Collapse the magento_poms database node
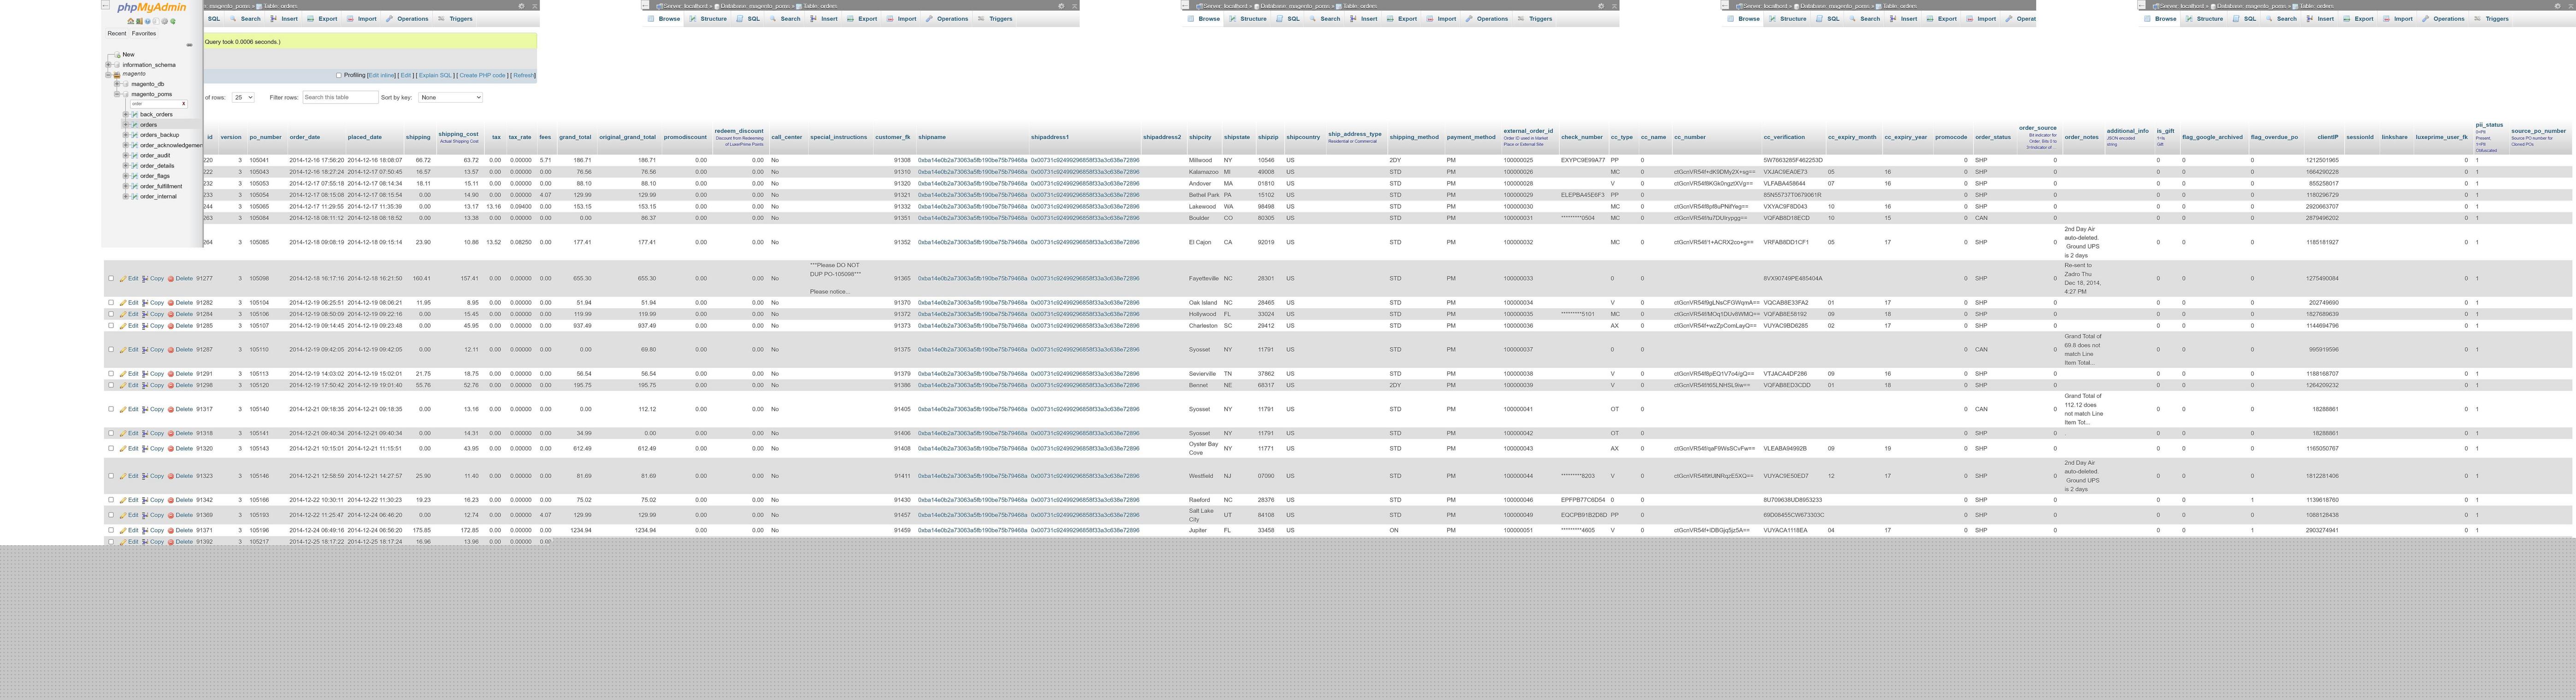The width and height of the screenshot is (2576, 700). click(x=117, y=94)
